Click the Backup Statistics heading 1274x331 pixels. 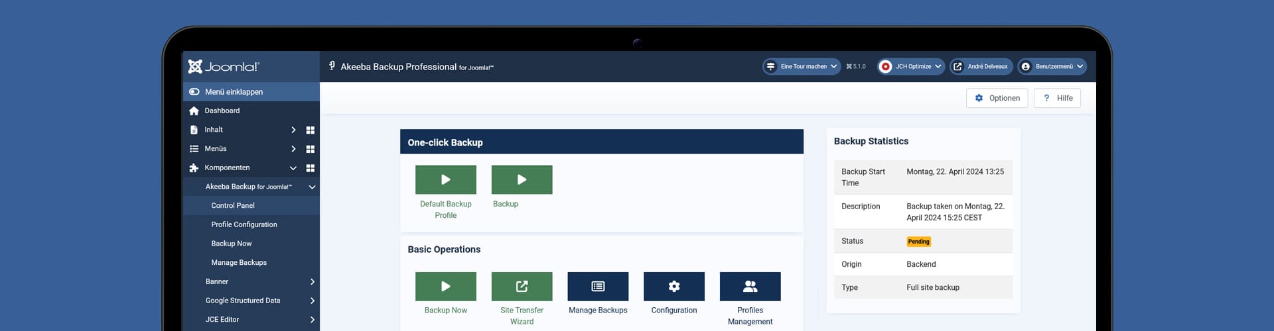point(871,141)
